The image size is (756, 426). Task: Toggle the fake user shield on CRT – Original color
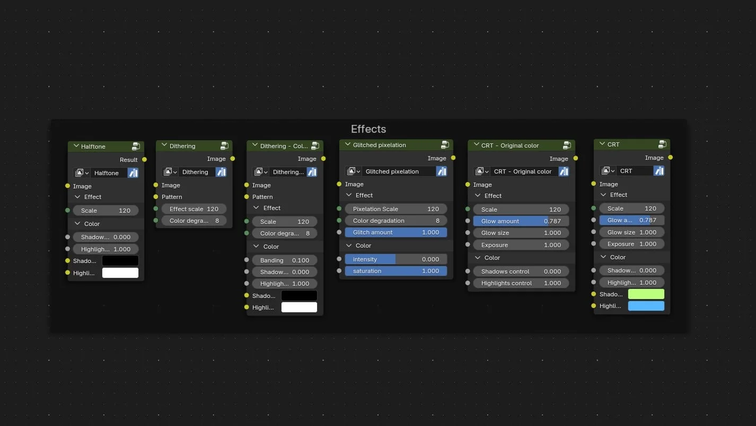coord(564,171)
